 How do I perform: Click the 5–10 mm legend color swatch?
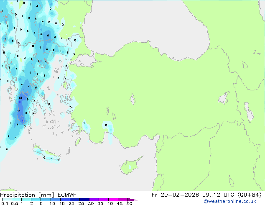pyautogui.click(x=46, y=200)
